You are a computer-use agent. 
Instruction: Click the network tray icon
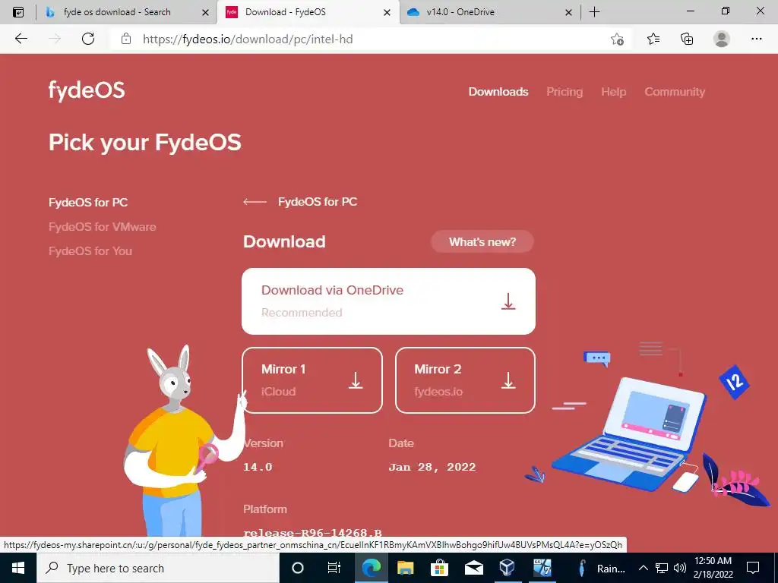pyautogui.click(x=662, y=568)
